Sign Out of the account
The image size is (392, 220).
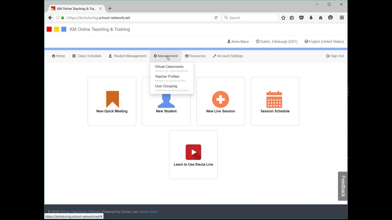[x=335, y=56]
